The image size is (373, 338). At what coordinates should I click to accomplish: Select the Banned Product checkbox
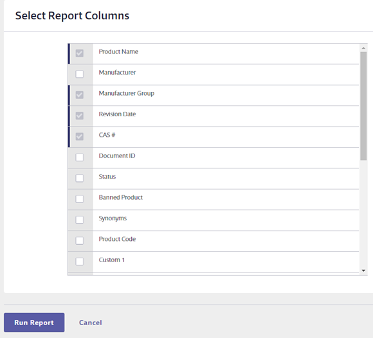(80, 199)
